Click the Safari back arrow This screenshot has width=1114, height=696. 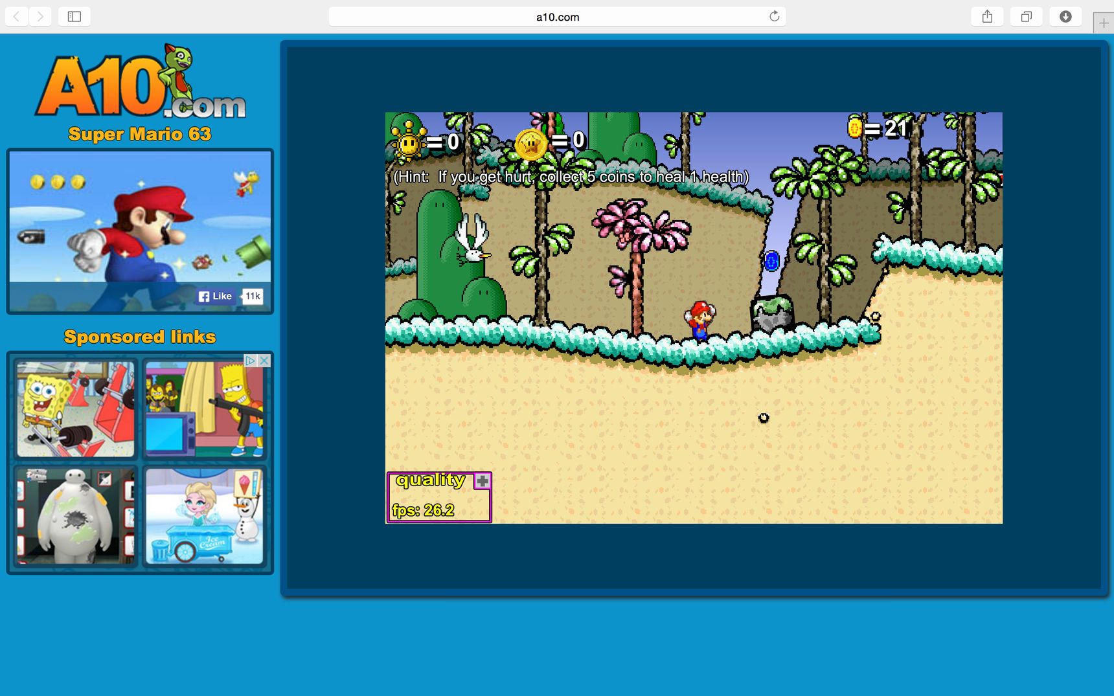click(x=17, y=16)
